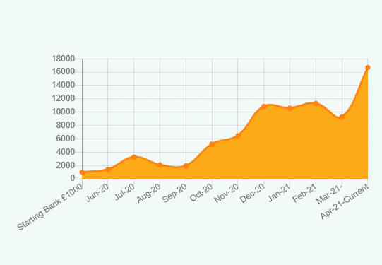Viewport: 382px width, 265px height.
Task: Click the '8000' y-axis value
Action: click(x=65, y=125)
